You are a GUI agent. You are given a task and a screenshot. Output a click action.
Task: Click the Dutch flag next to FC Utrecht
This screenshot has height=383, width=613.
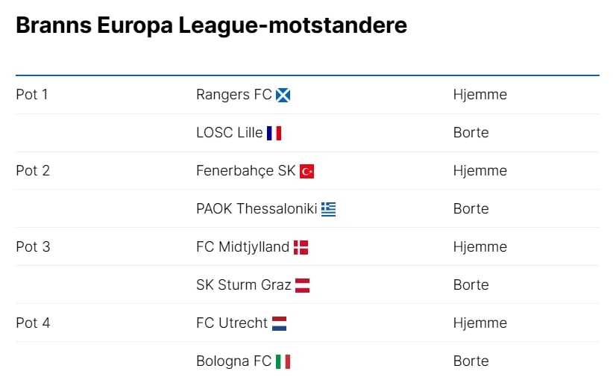tap(279, 323)
